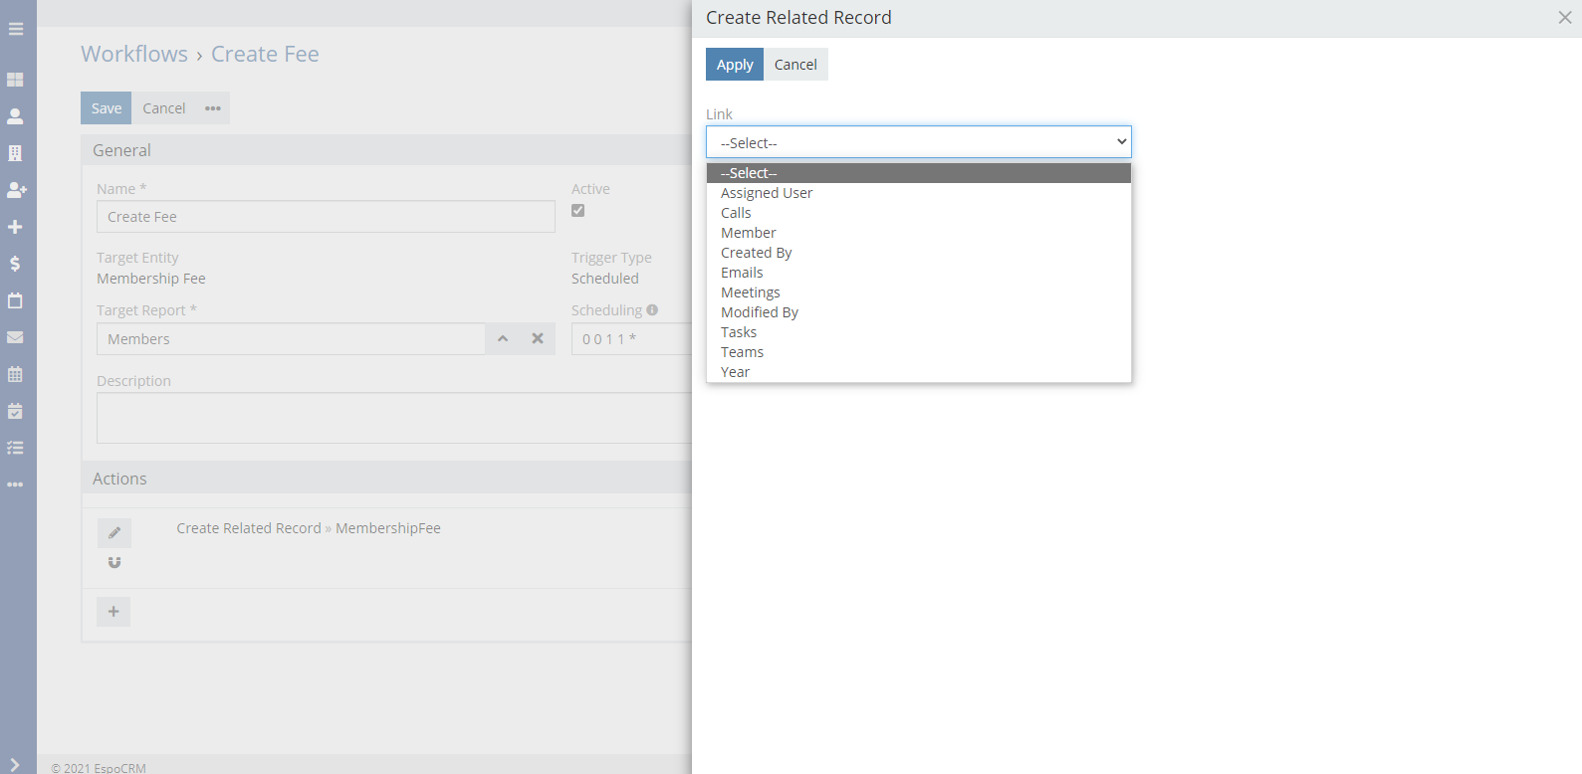Choose Assigned User from the Link list
The height and width of the screenshot is (774, 1582).
click(x=767, y=193)
